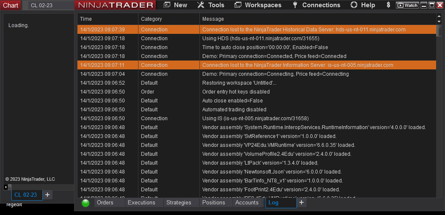Add a new chart tab beside CL 02-23

[x=47, y=195]
